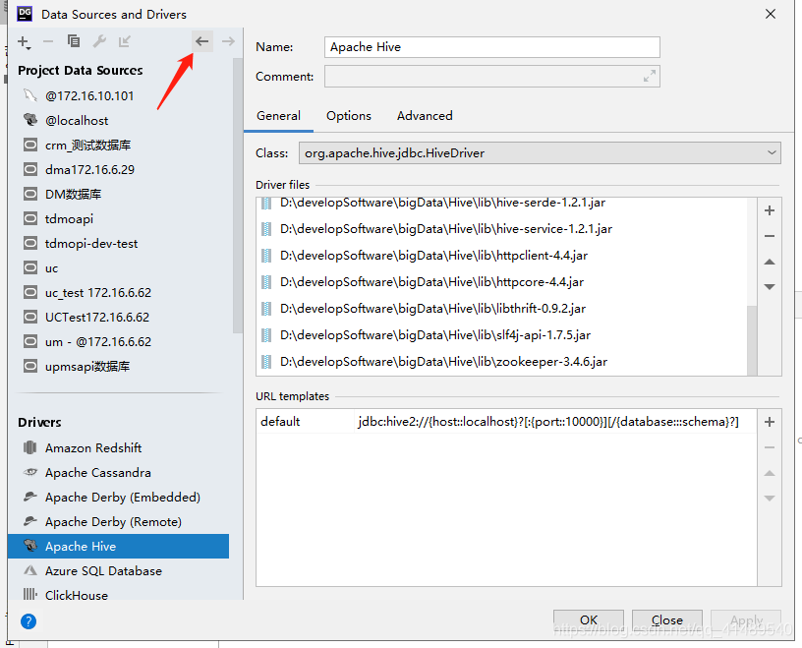Select libthrift-0.9.2.jar driver file

coord(501,309)
